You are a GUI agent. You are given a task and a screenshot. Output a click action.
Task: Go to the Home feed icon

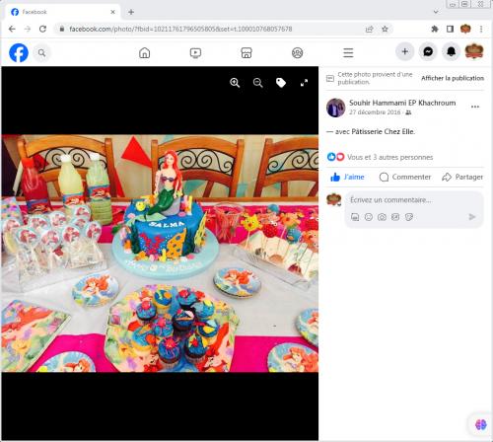tap(145, 52)
